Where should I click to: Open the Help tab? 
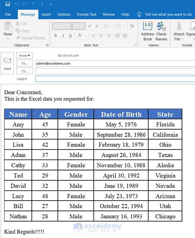click(x=125, y=14)
